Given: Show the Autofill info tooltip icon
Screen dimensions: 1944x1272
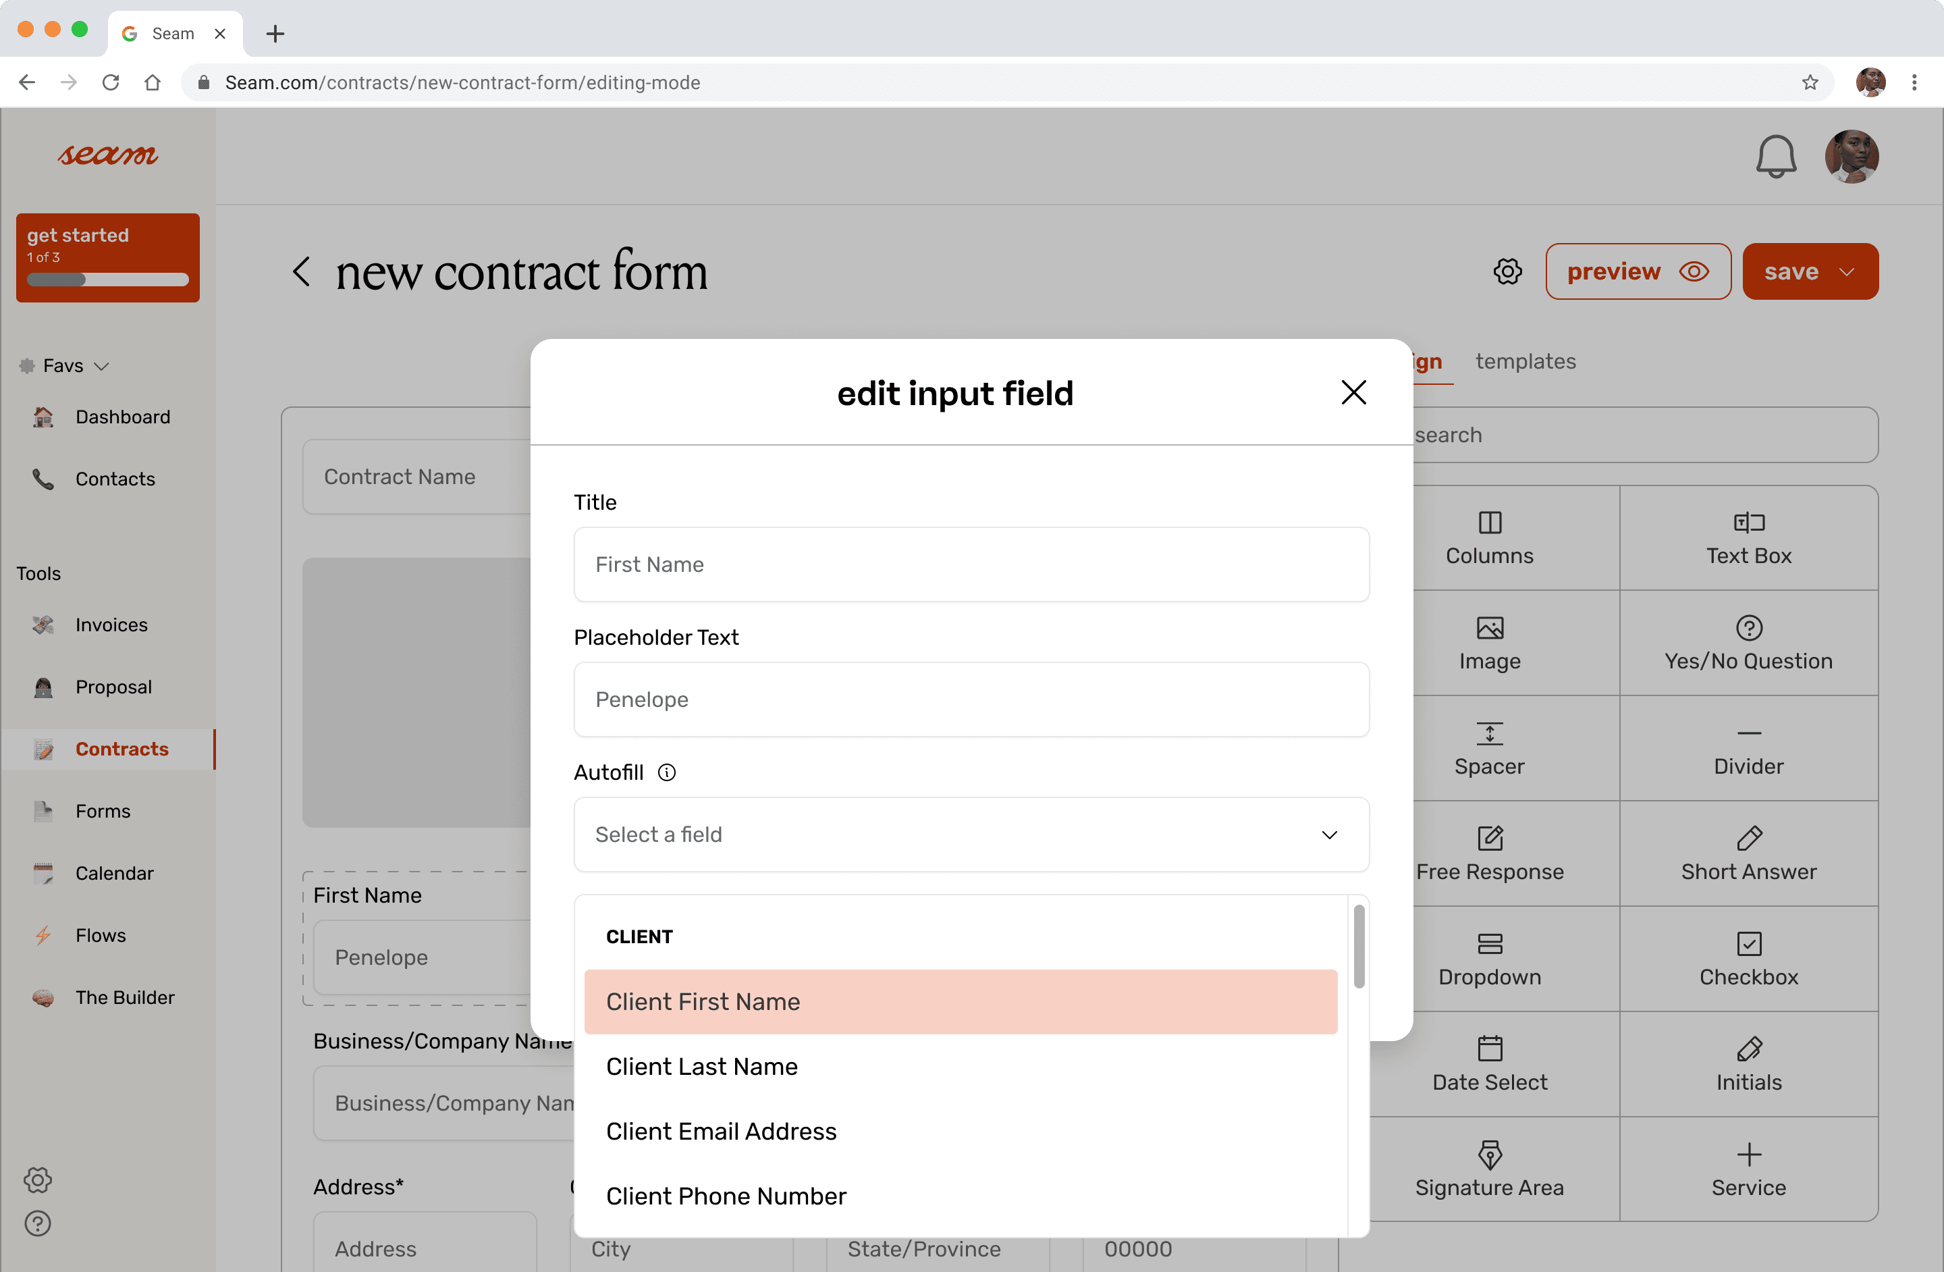Looking at the screenshot, I should [x=666, y=772].
